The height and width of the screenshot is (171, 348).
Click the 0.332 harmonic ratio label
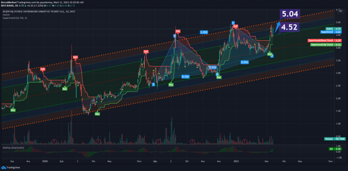213,67
